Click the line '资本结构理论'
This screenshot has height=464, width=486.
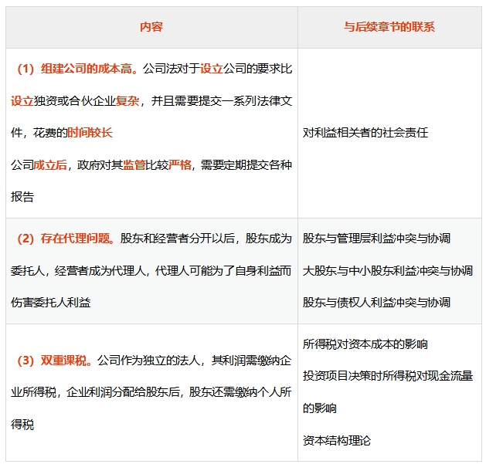coord(337,440)
